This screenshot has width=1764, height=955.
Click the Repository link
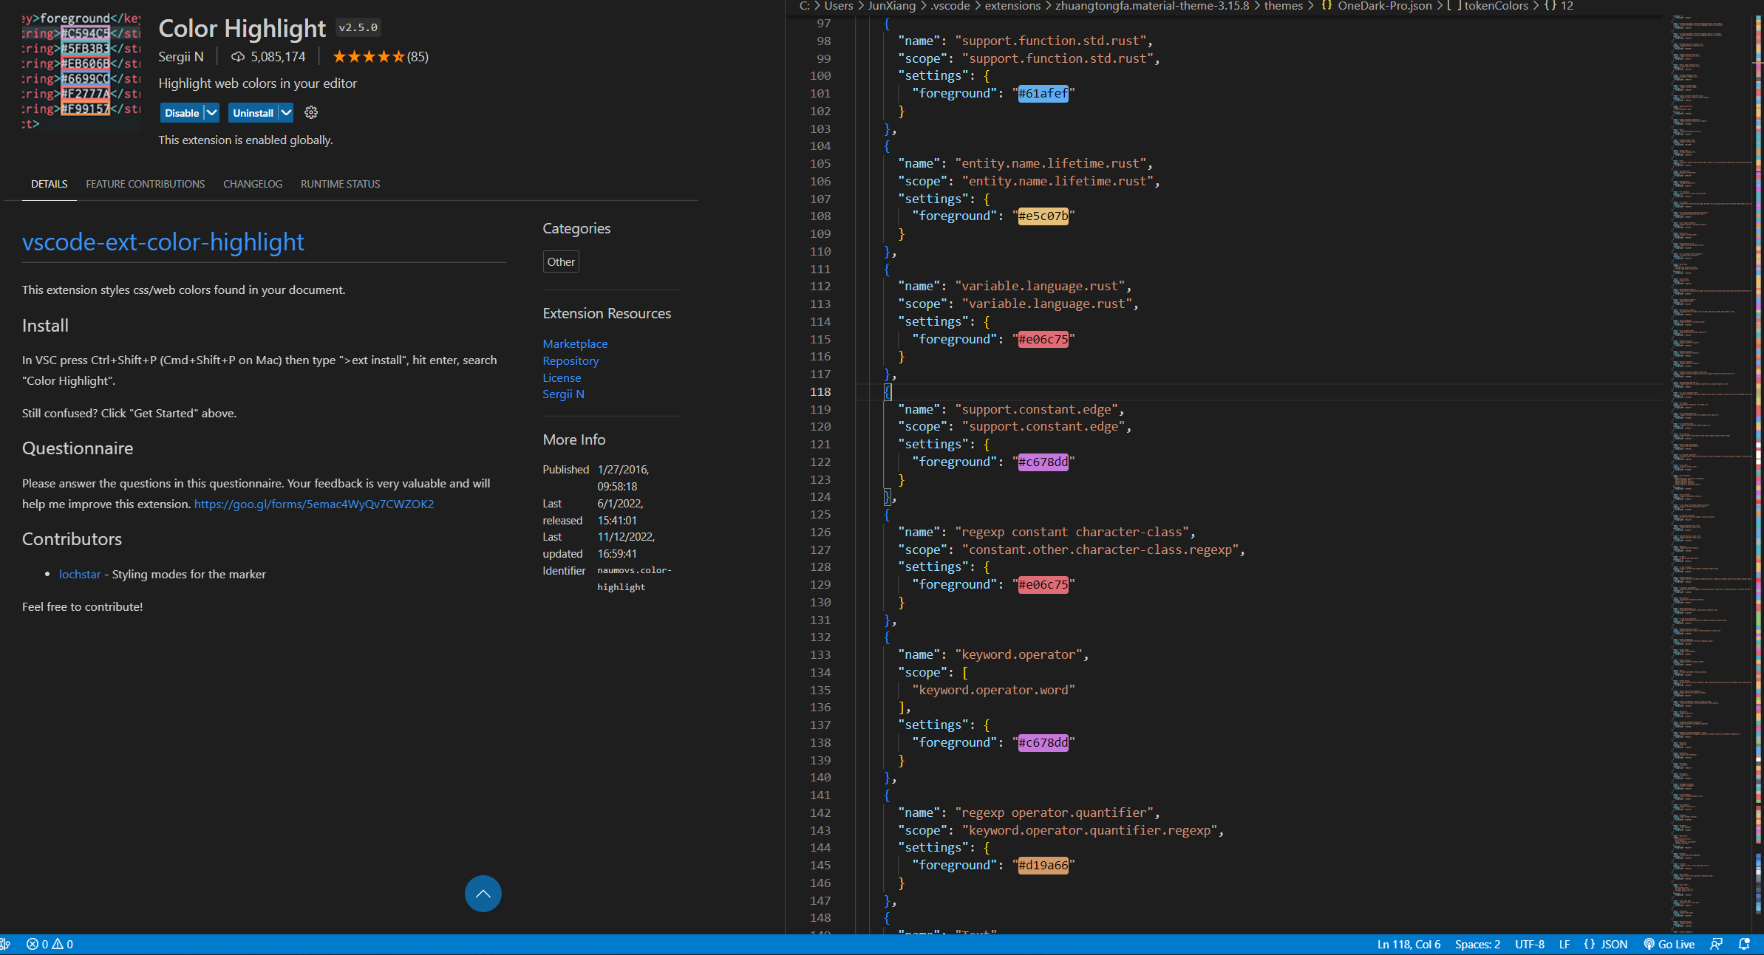571,360
